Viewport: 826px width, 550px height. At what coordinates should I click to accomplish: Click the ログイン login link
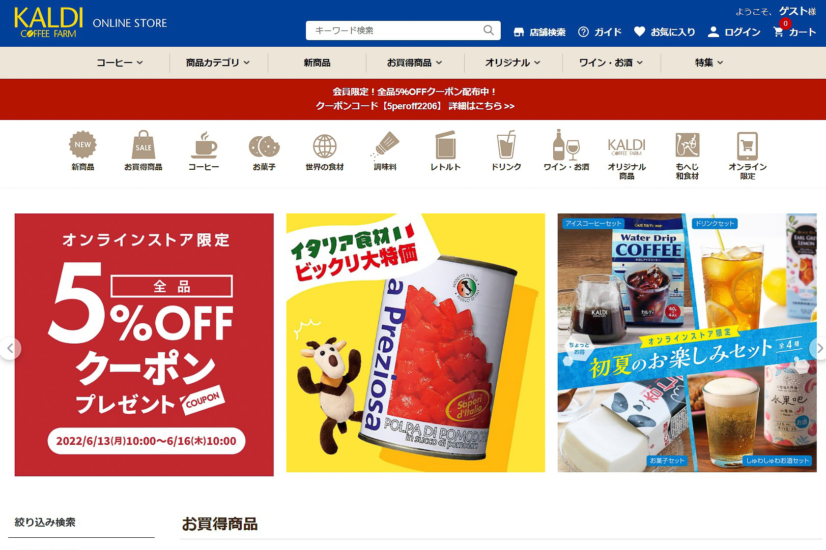(734, 32)
